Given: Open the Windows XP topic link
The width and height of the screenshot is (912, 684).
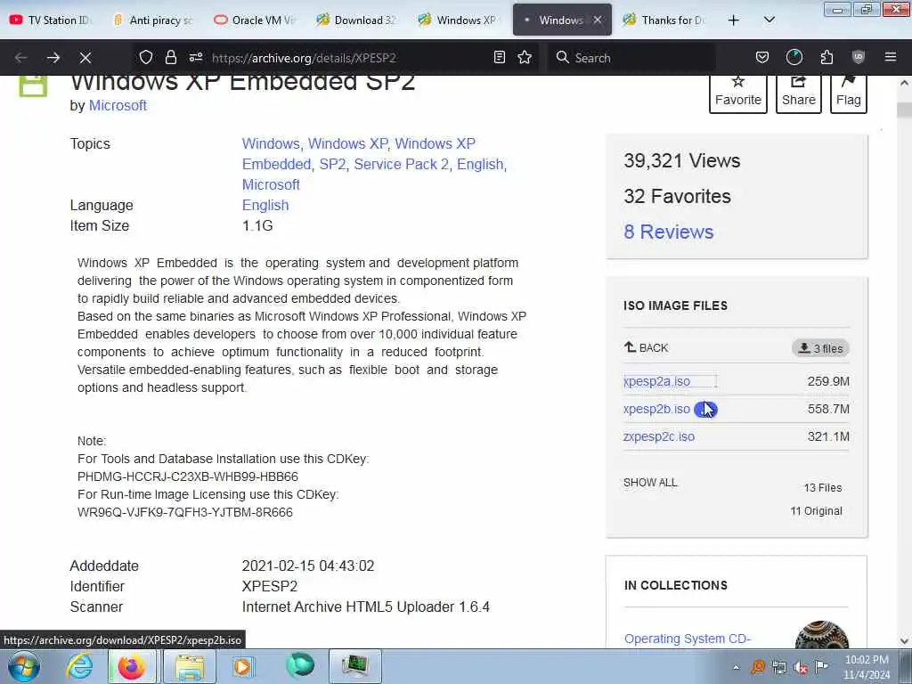Looking at the screenshot, I should 348,143.
